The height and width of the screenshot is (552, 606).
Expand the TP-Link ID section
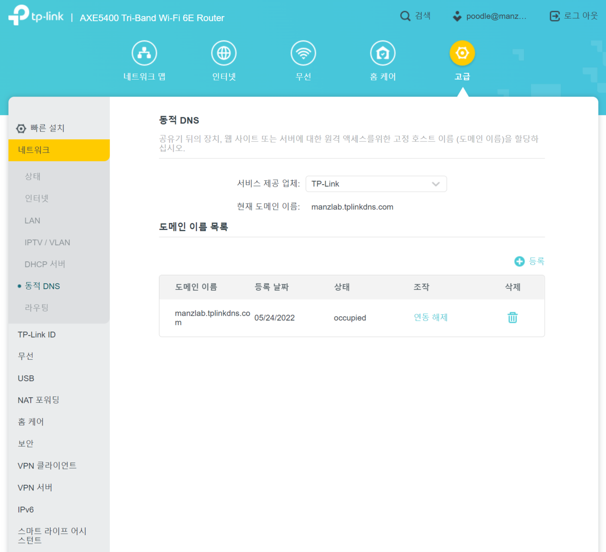point(36,334)
